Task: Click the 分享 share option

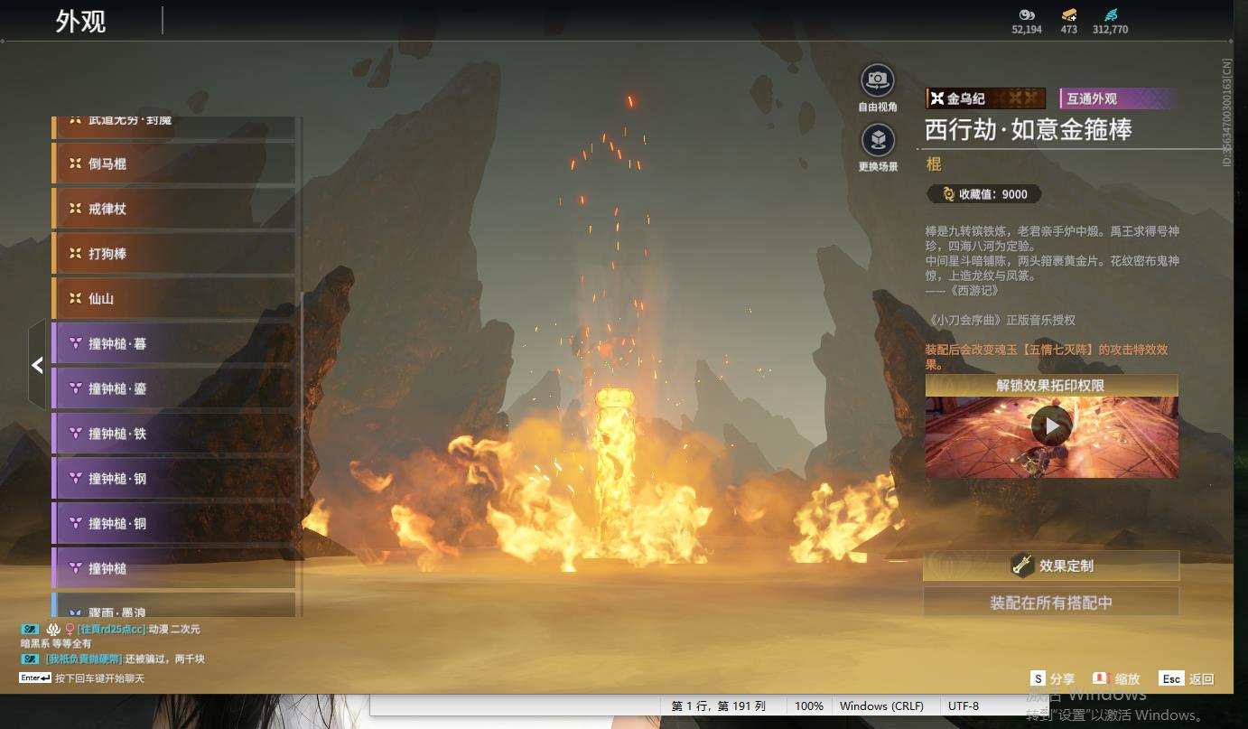Action: 1053,678
